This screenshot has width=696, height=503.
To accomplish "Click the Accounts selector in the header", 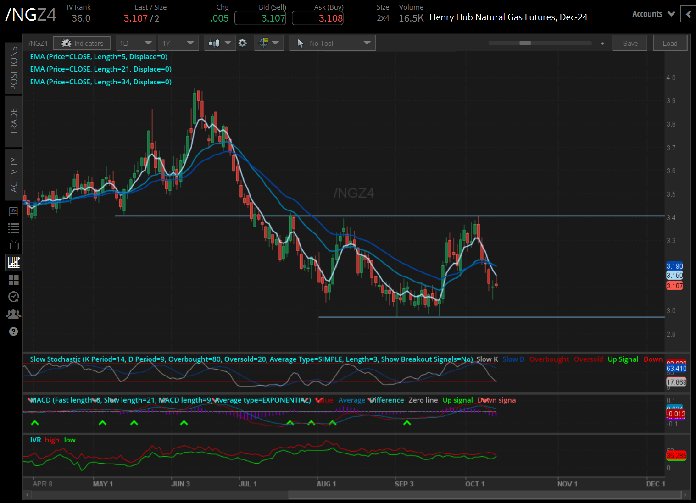I will point(652,14).
